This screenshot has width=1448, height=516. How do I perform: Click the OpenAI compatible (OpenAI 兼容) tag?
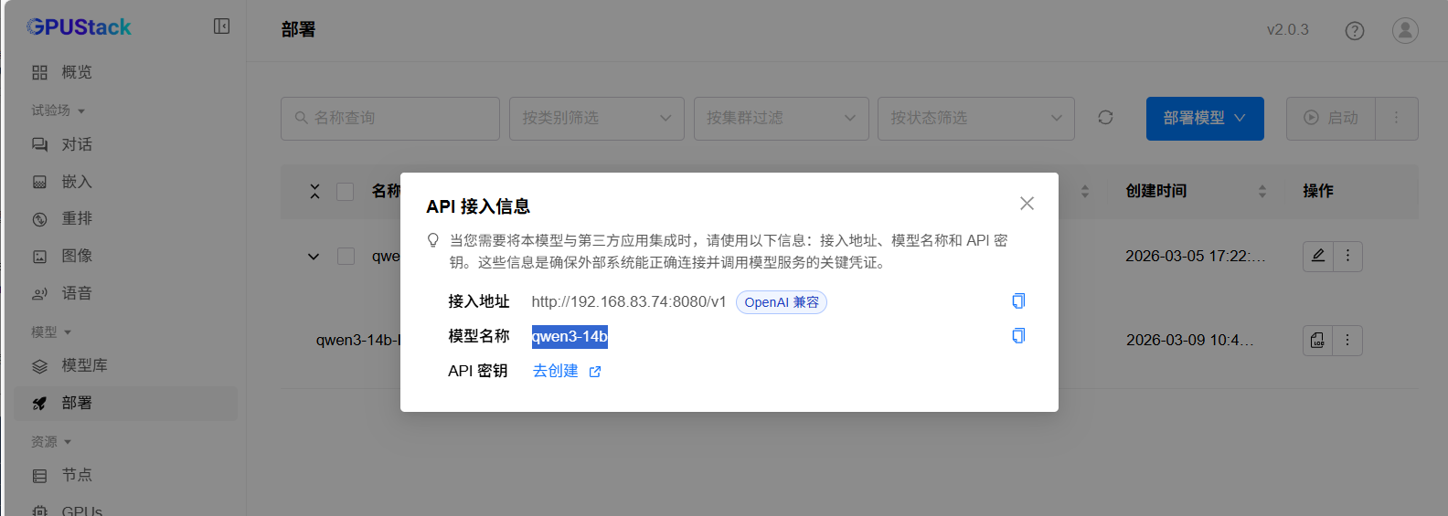(x=782, y=302)
